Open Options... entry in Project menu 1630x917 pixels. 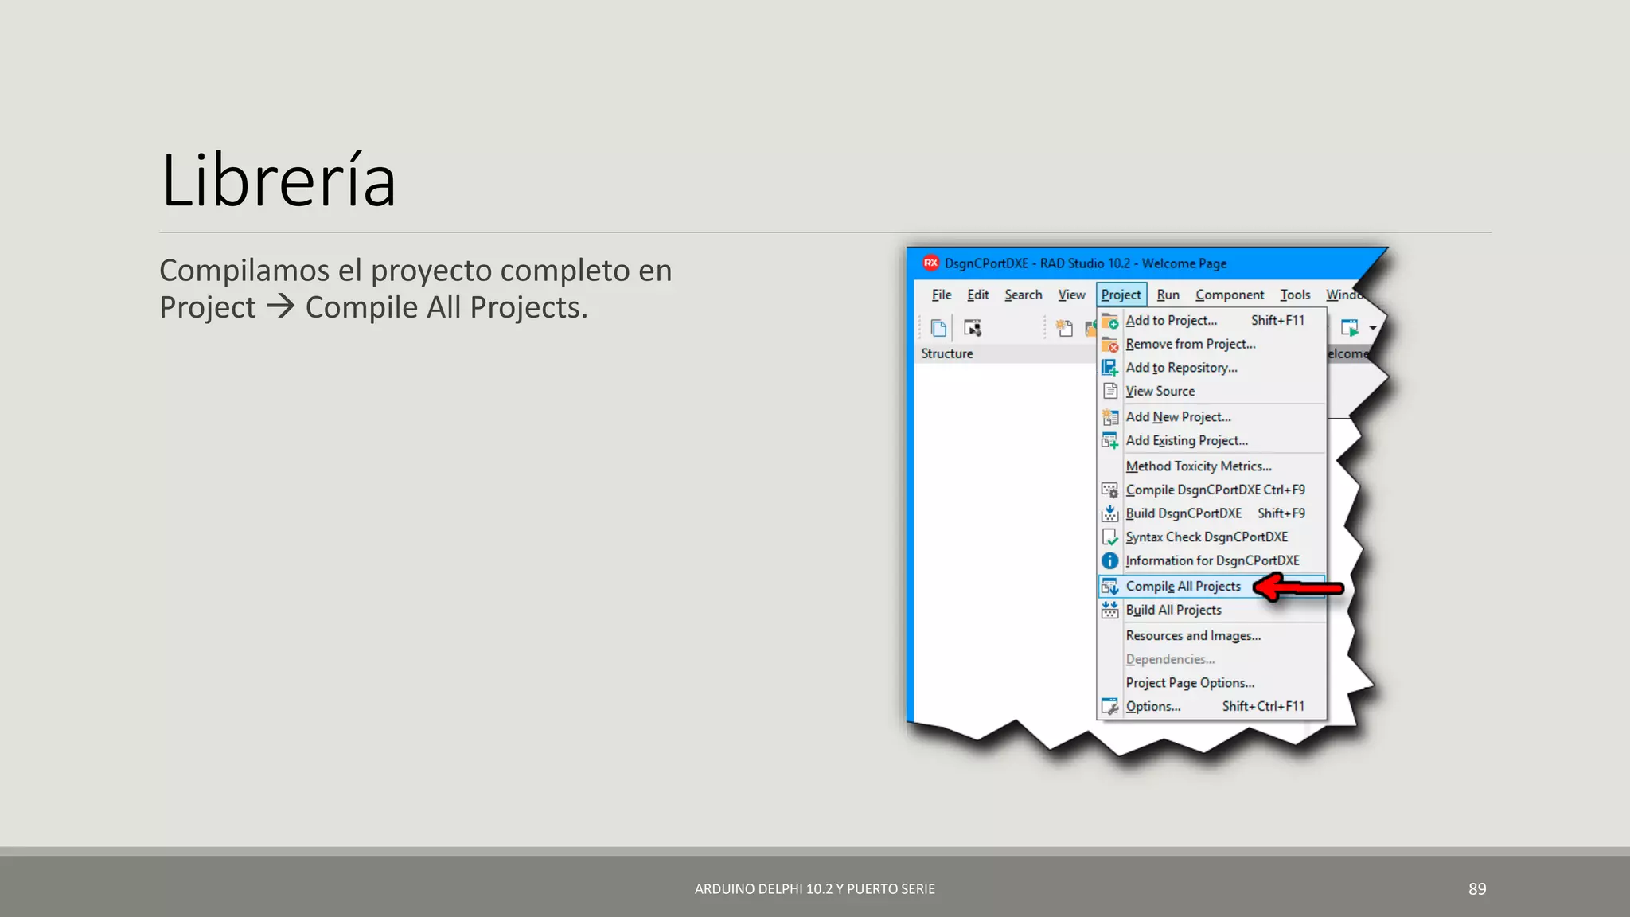(x=1211, y=706)
